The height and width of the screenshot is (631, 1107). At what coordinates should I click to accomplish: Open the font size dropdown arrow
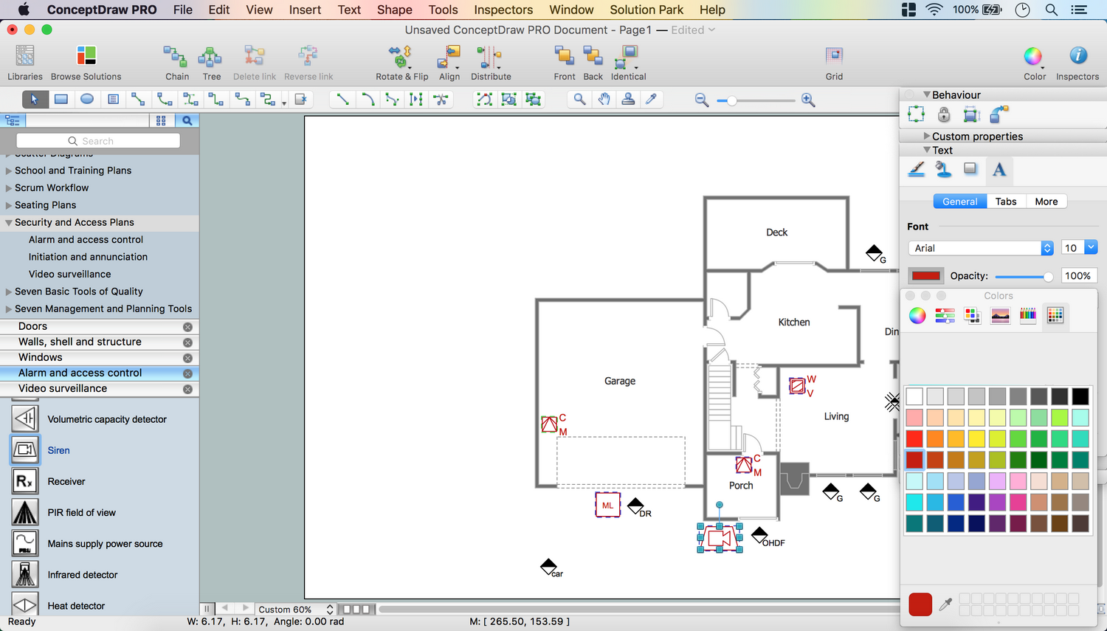(x=1091, y=248)
